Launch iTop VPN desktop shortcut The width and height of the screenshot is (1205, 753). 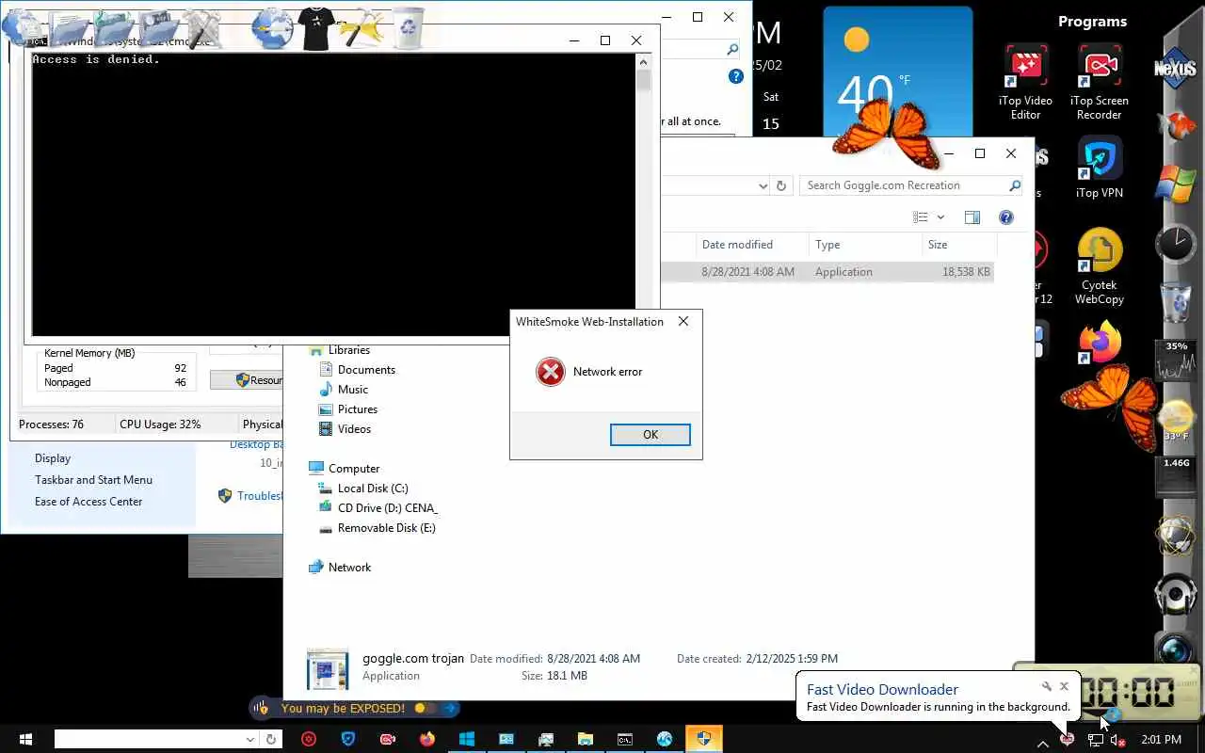[x=1099, y=168]
